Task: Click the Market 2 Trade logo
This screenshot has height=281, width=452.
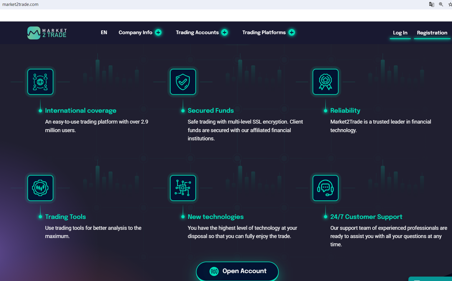Action: pos(47,33)
